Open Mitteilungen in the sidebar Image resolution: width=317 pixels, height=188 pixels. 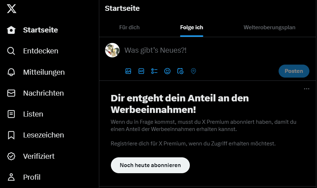pyautogui.click(x=44, y=72)
